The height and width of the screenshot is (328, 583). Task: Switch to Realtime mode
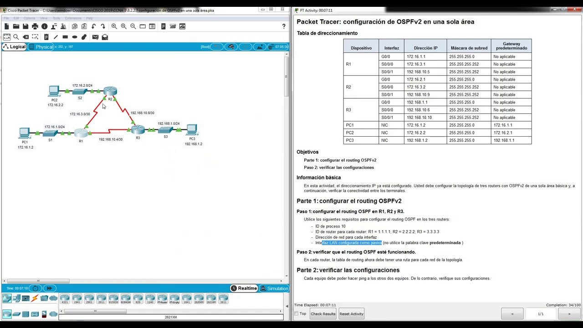pos(244,288)
